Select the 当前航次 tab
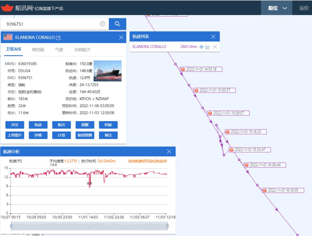This screenshot has height=236, width=312. [x=82, y=50]
